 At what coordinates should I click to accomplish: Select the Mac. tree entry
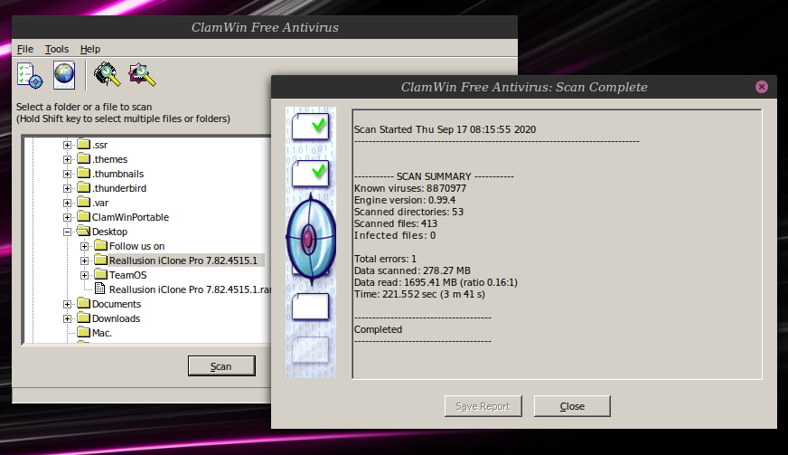point(101,333)
